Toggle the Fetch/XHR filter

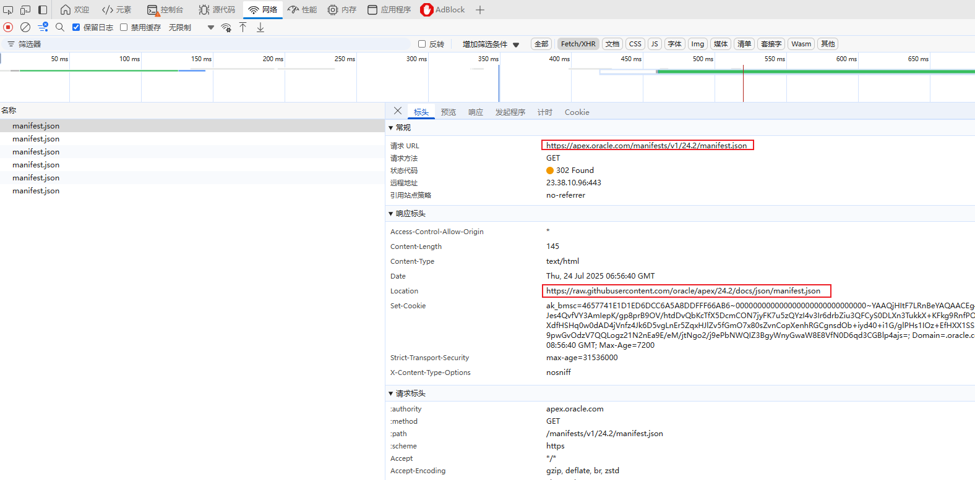(x=578, y=44)
